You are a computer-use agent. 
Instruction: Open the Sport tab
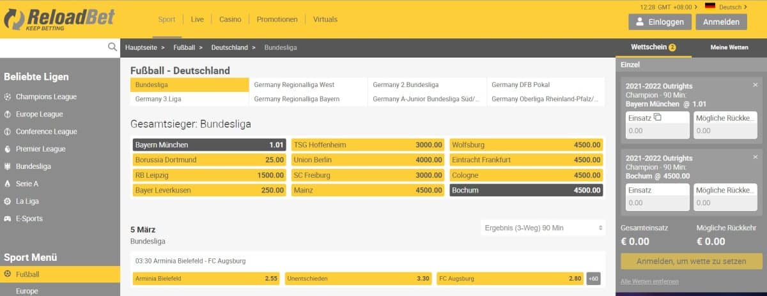tap(167, 19)
